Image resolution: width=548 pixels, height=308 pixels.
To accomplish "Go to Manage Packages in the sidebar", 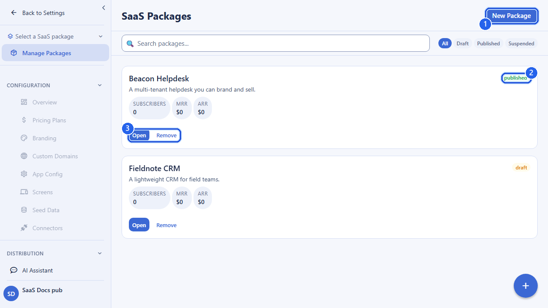I will coord(55,53).
